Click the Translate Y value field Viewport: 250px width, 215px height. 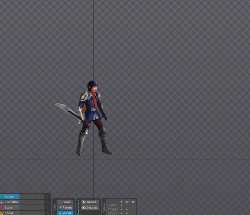click(38, 202)
